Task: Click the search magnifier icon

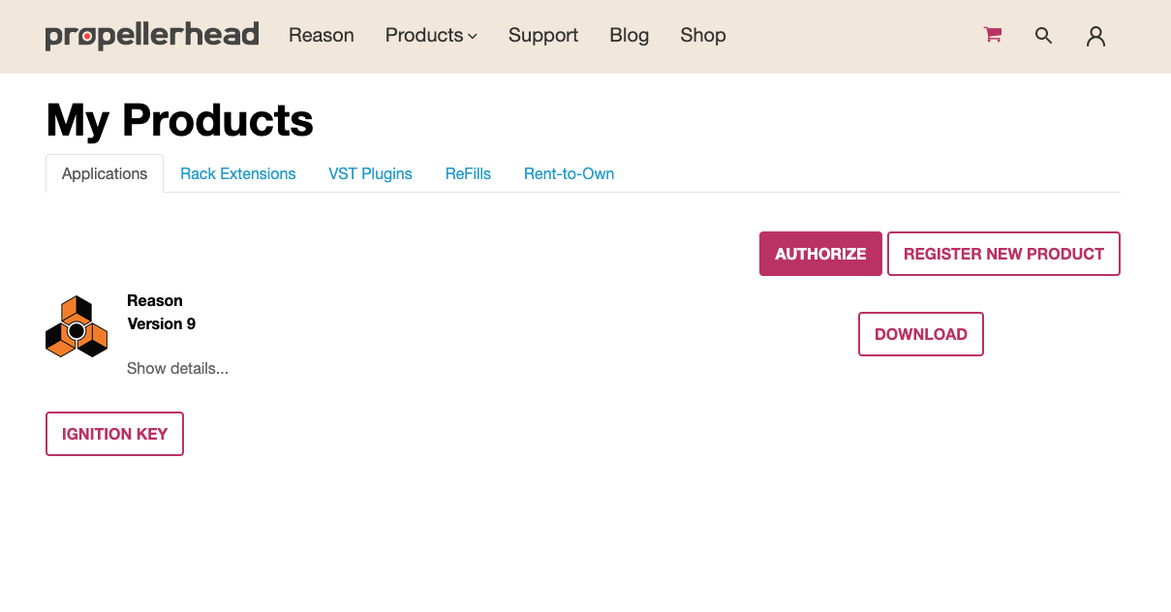Action: point(1043,36)
